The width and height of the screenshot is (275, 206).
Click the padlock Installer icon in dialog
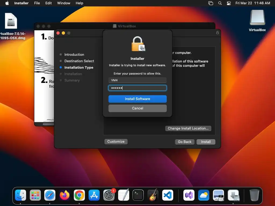pos(138,44)
